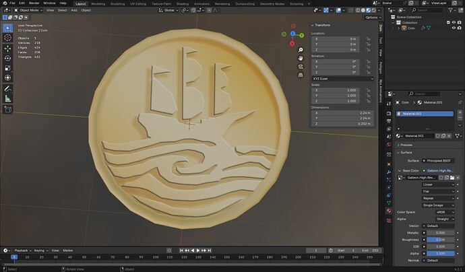Select the Move tool
This screenshot has width=465, height=272.
point(7,48)
